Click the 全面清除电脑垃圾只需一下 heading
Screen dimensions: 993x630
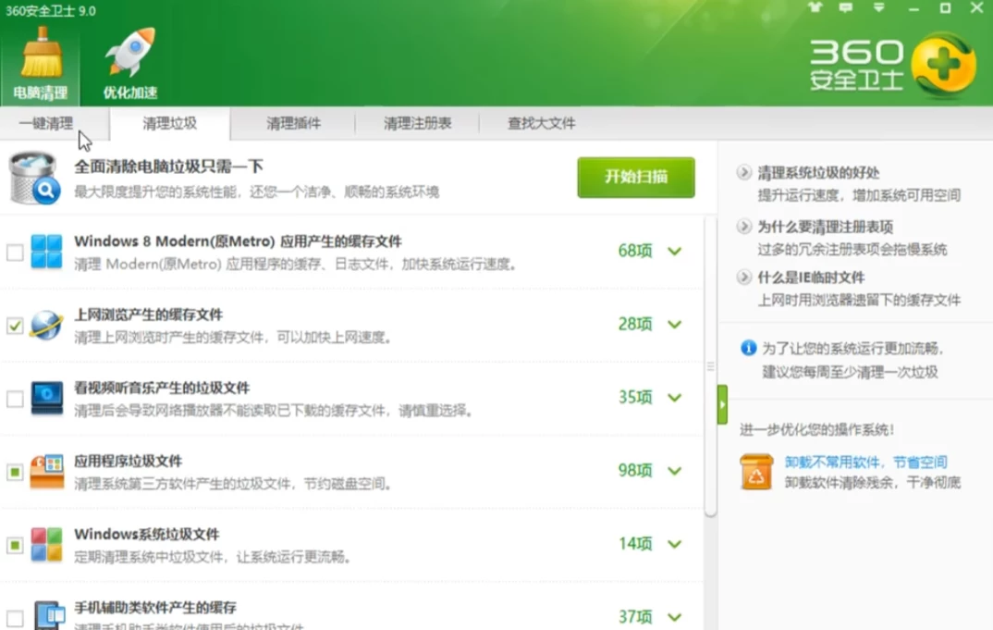point(168,167)
